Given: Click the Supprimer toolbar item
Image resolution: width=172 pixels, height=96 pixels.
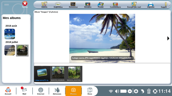Looking at the screenshot, I should click(x=164, y=5).
